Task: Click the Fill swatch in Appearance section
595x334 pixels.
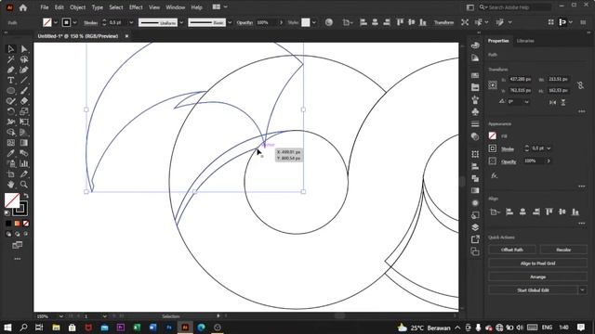Action: 492,135
